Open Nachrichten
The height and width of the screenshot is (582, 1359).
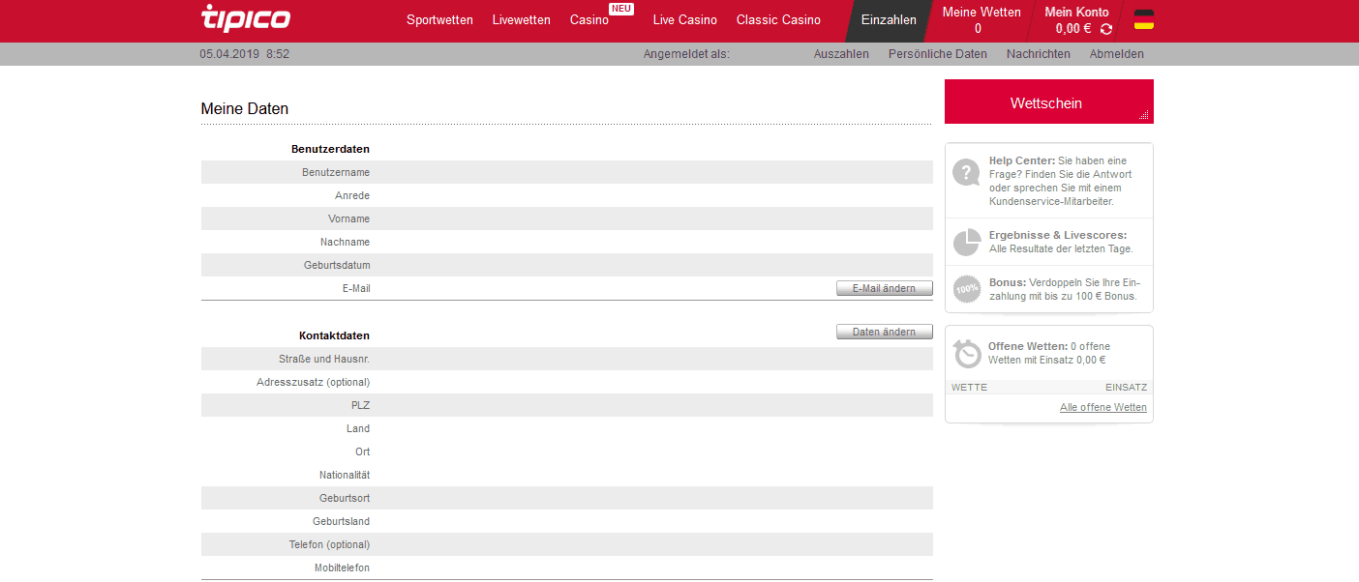pyautogui.click(x=1038, y=54)
